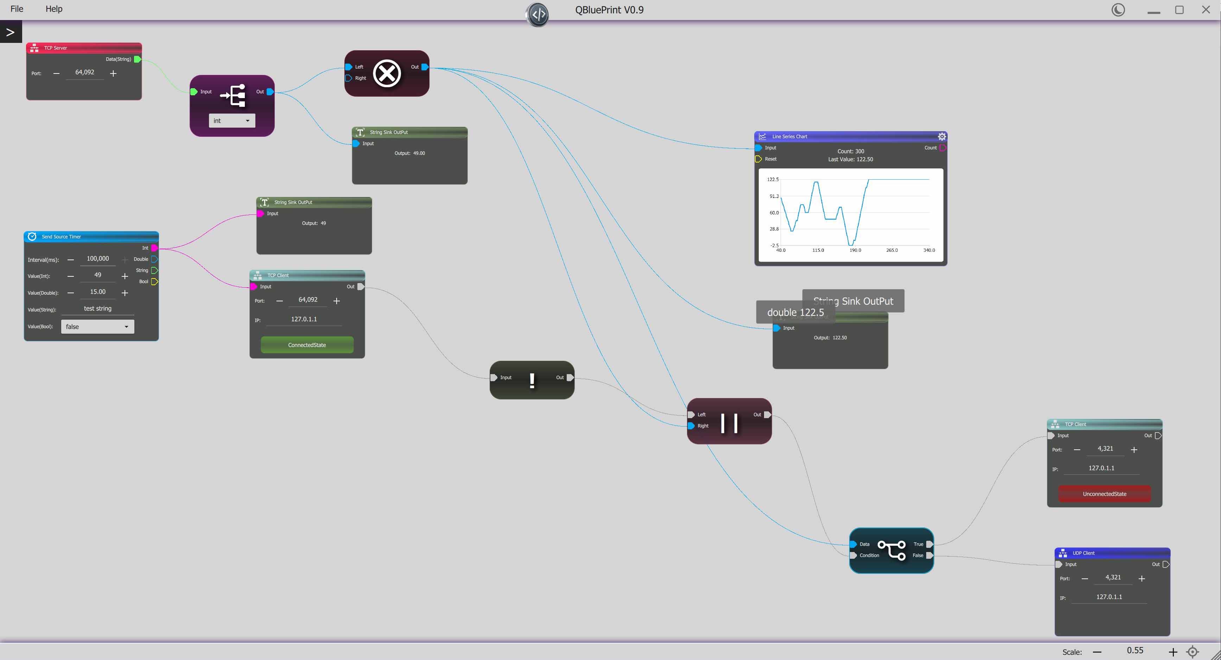This screenshot has height=660, width=1221.
Task: Click the NOT exclamation node icon
Action: pyautogui.click(x=532, y=380)
